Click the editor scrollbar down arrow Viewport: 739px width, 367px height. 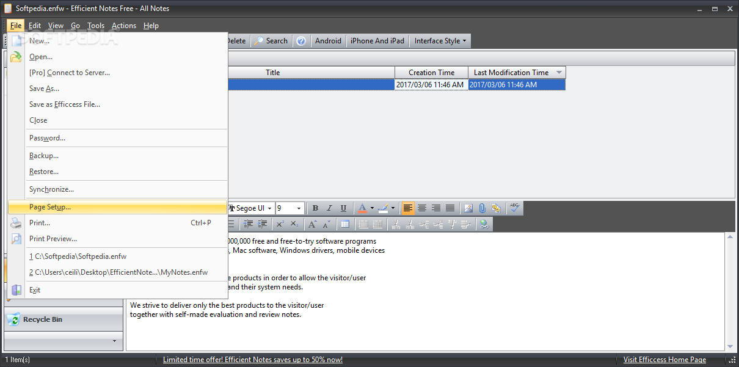pos(730,346)
